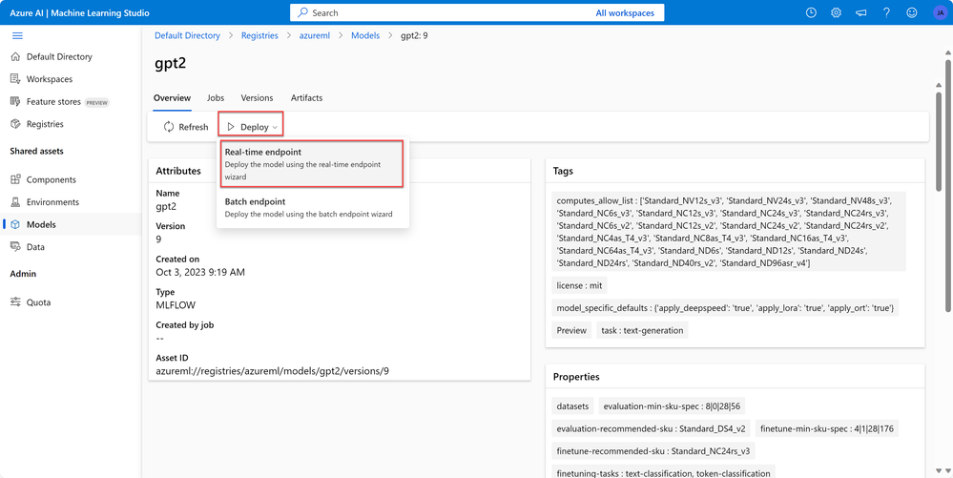The width and height of the screenshot is (953, 478).
Task: Click the Environments sidebar icon
Action: [x=16, y=202]
